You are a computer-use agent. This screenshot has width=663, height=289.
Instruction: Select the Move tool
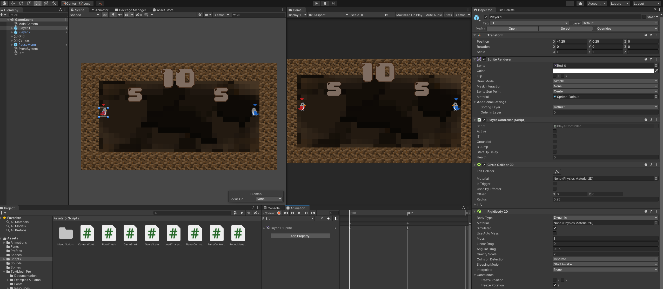tap(13, 3)
